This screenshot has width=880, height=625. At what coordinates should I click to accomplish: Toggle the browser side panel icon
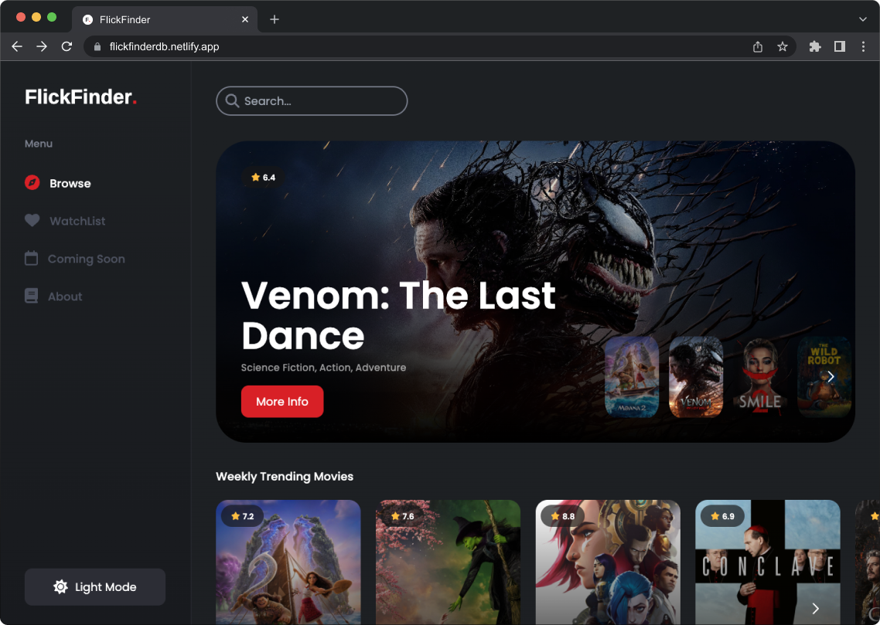click(840, 46)
